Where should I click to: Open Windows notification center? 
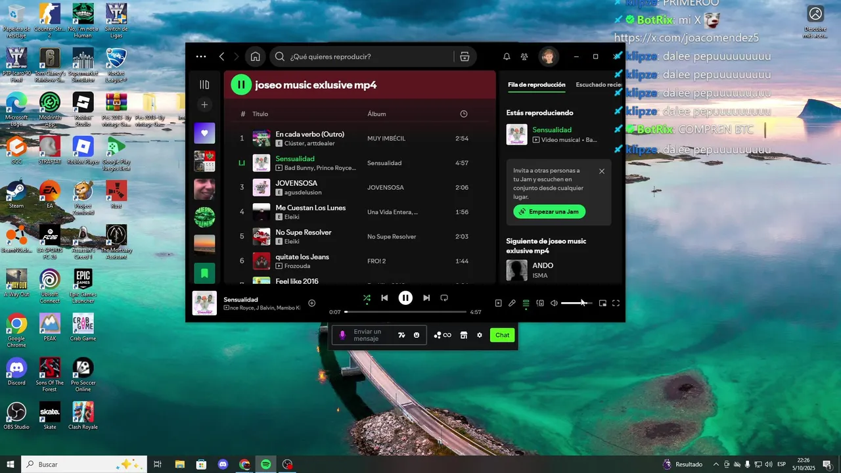pyautogui.click(x=827, y=464)
